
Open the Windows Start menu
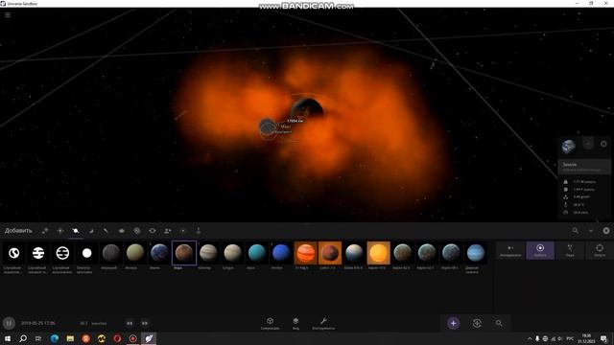click(8, 338)
